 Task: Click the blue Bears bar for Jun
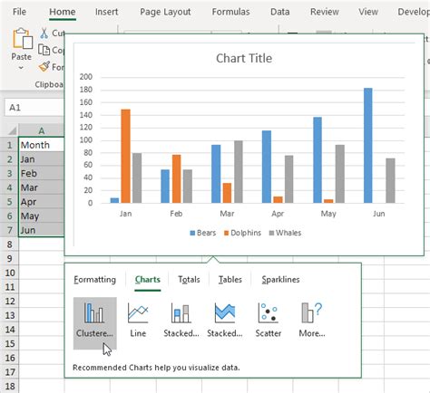pyautogui.click(x=368, y=146)
